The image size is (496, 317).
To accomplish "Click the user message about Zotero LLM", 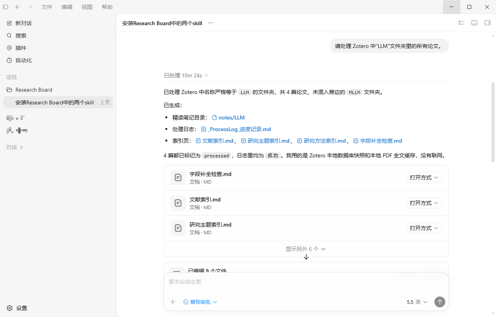I will click(x=389, y=46).
